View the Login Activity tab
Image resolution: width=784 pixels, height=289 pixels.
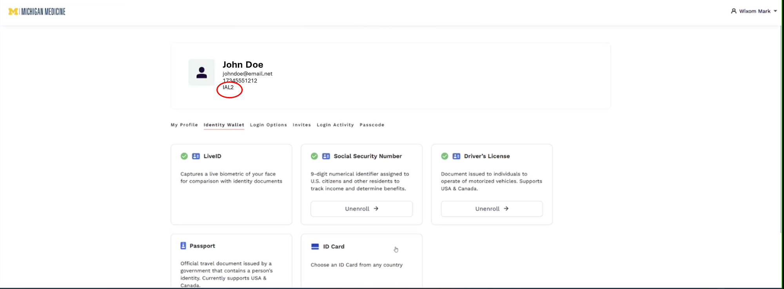coord(335,125)
